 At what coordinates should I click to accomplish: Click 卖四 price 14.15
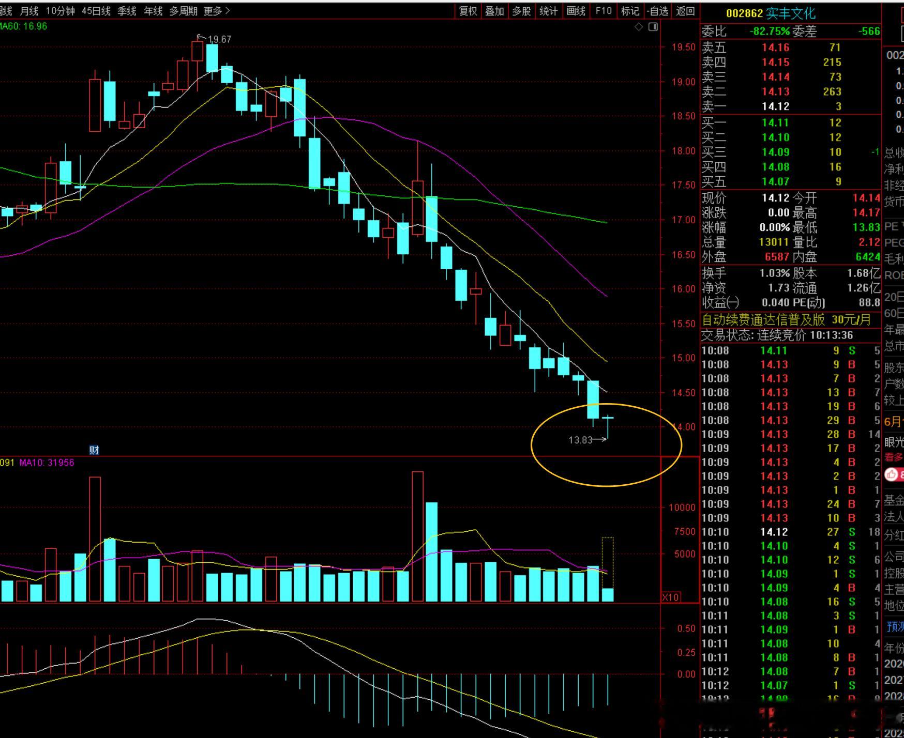click(775, 62)
